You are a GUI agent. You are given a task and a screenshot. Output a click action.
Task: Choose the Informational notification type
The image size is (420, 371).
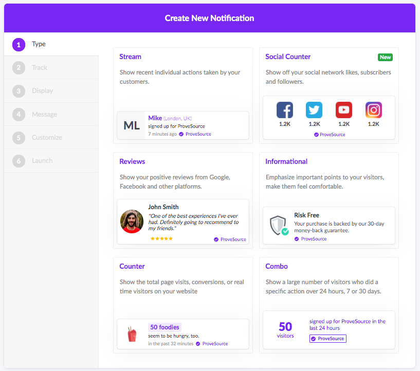click(x=329, y=200)
